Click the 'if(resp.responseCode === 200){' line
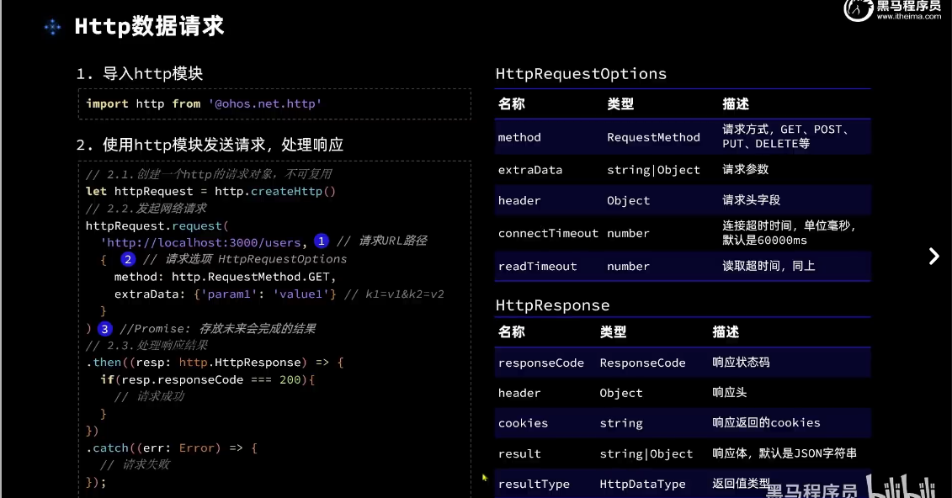This screenshot has width=952, height=498. click(207, 379)
